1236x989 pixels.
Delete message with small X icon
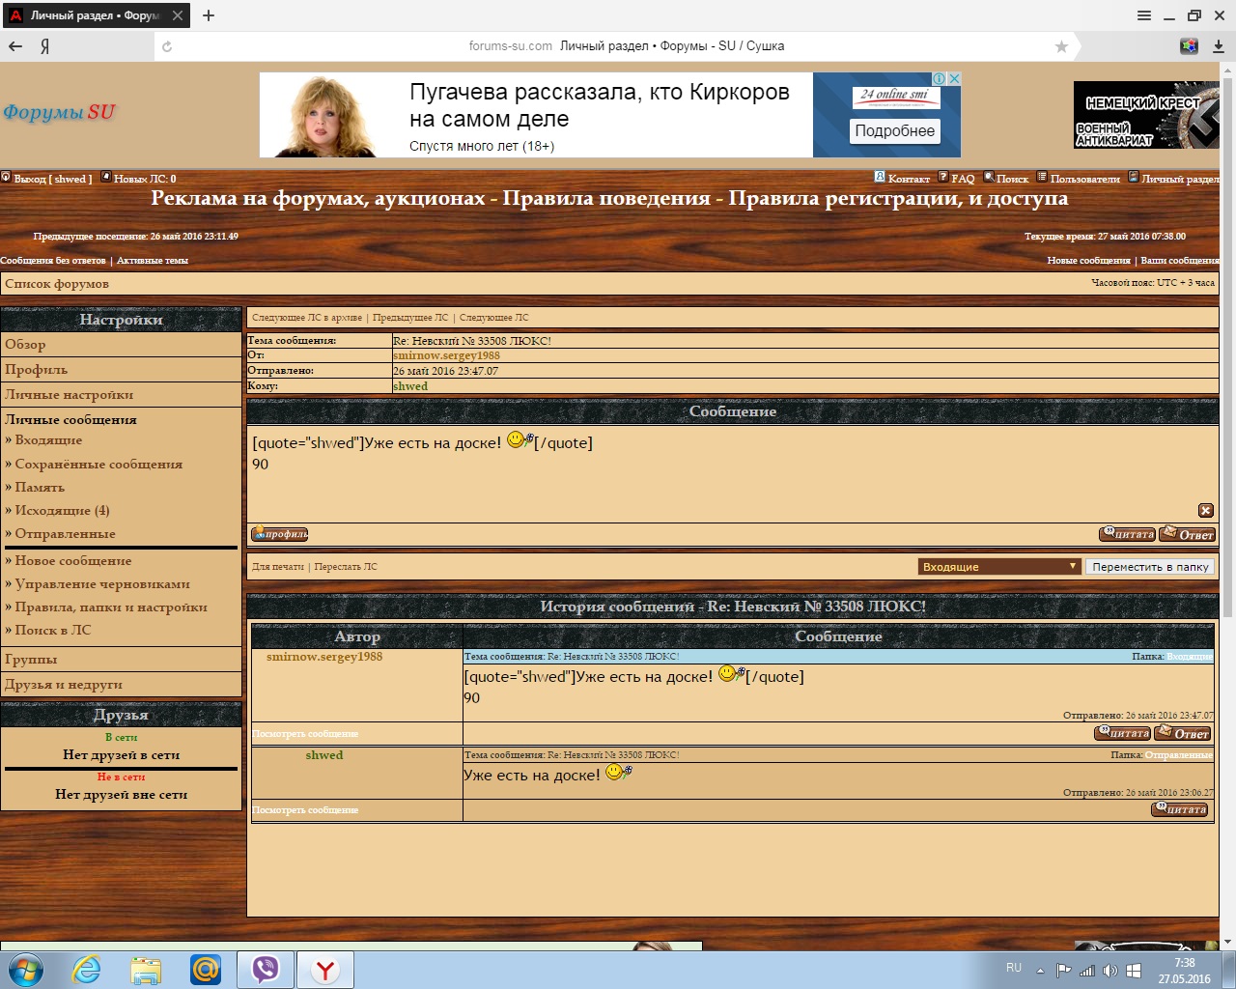[x=1205, y=510]
